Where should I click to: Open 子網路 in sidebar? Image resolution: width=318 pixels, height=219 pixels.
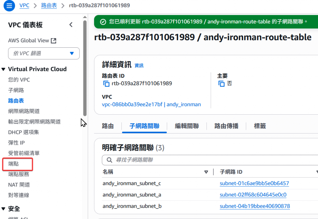coord(16,90)
